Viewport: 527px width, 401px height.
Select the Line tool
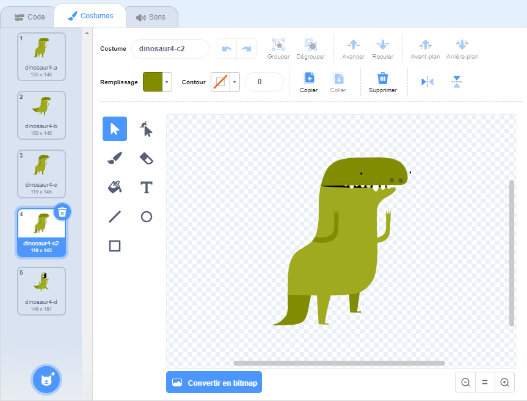tap(115, 217)
